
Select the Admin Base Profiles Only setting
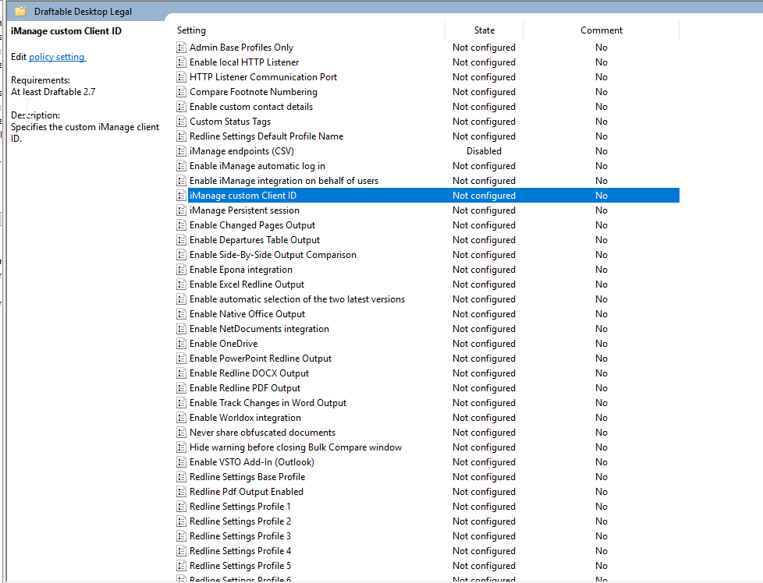click(241, 48)
